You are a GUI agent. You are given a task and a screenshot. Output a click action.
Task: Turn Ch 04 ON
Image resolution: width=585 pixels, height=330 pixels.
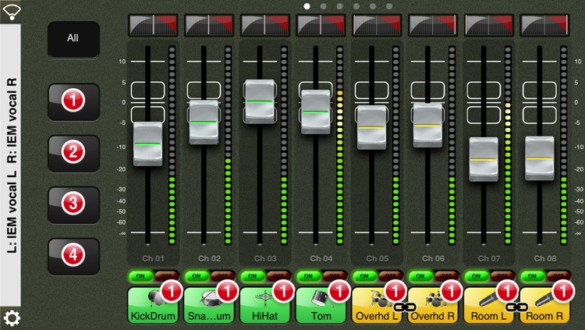coord(308,276)
